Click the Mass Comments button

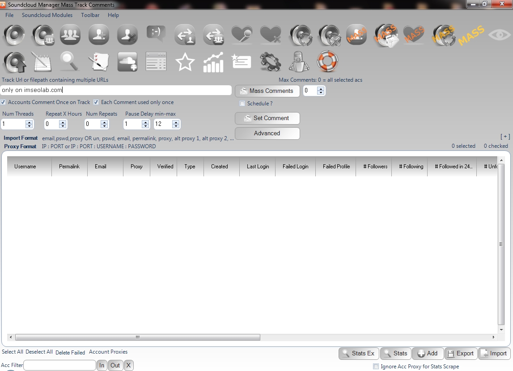tap(267, 91)
